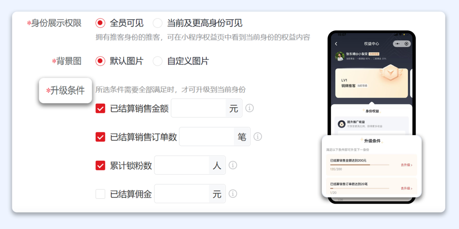459x229 pixels.
Task: Select 默认图片 radio button
Action: [x=100, y=61]
